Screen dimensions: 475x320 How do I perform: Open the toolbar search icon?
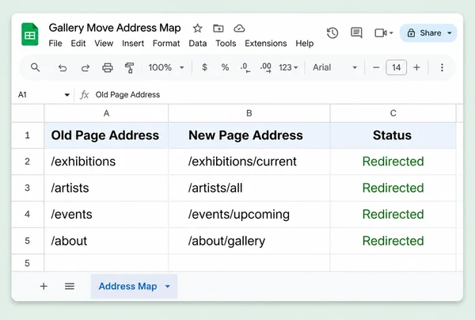click(35, 67)
